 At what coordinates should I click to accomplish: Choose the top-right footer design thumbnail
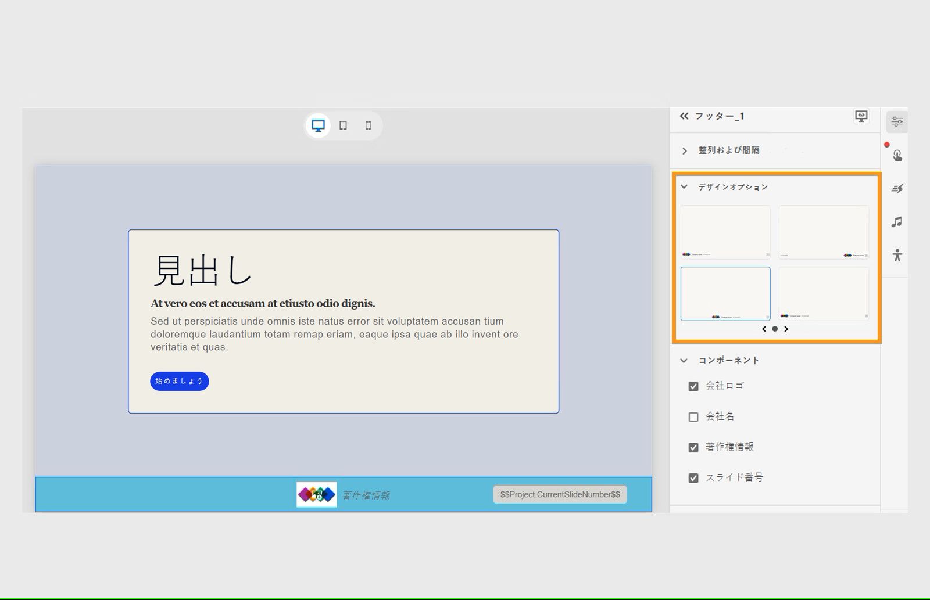824,232
